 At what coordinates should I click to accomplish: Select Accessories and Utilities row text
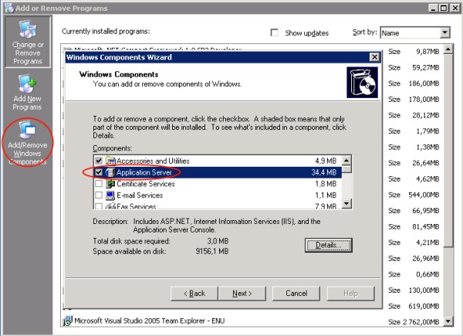click(153, 161)
